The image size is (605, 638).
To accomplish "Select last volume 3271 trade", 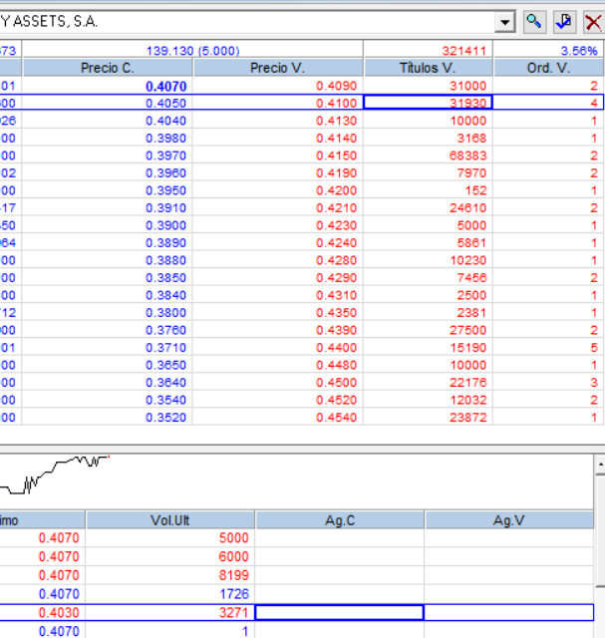I will (233, 613).
